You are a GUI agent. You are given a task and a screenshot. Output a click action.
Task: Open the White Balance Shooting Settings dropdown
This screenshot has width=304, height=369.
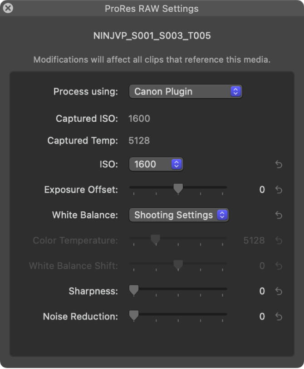pyautogui.click(x=179, y=215)
